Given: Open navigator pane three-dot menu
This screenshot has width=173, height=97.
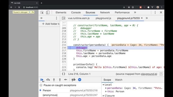Looking at the screenshot, I should pyautogui.click(x=56, y=18).
